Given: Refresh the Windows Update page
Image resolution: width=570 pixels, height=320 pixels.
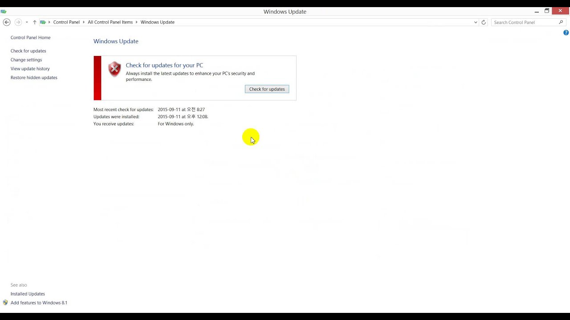Looking at the screenshot, I should [484, 22].
